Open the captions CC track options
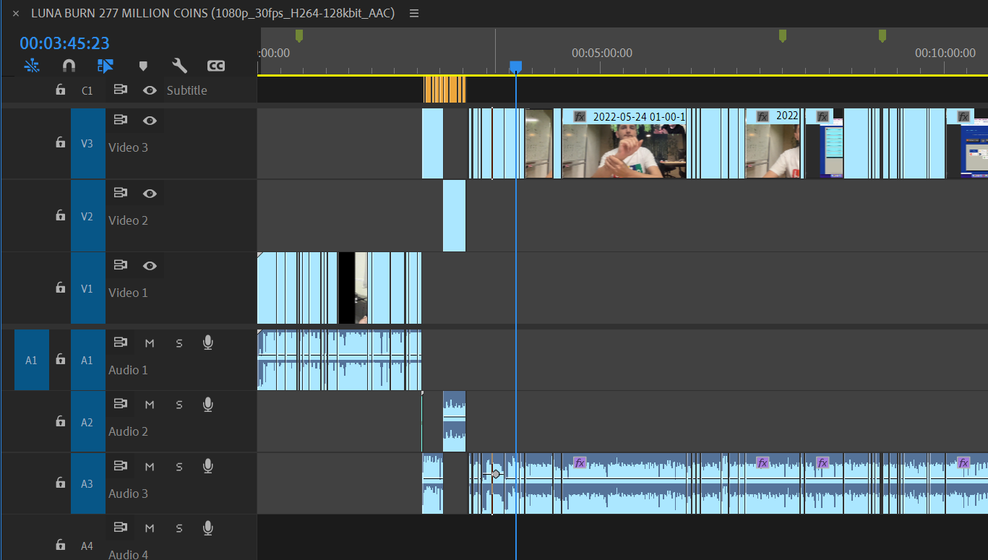 (216, 66)
